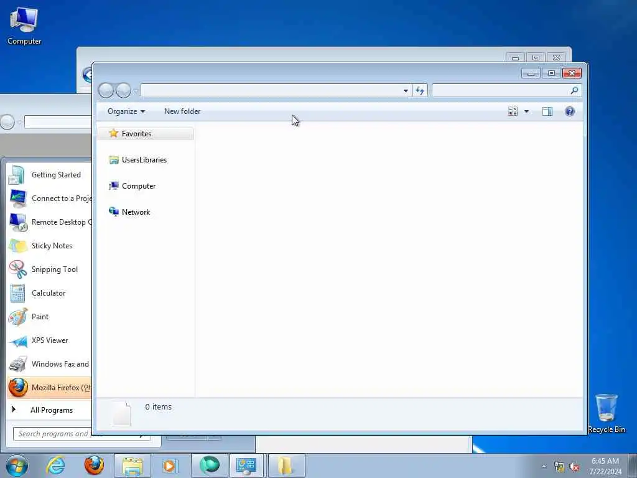The image size is (637, 478).
Task: Open Sticky Notes from Start menu
Action: coord(50,246)
